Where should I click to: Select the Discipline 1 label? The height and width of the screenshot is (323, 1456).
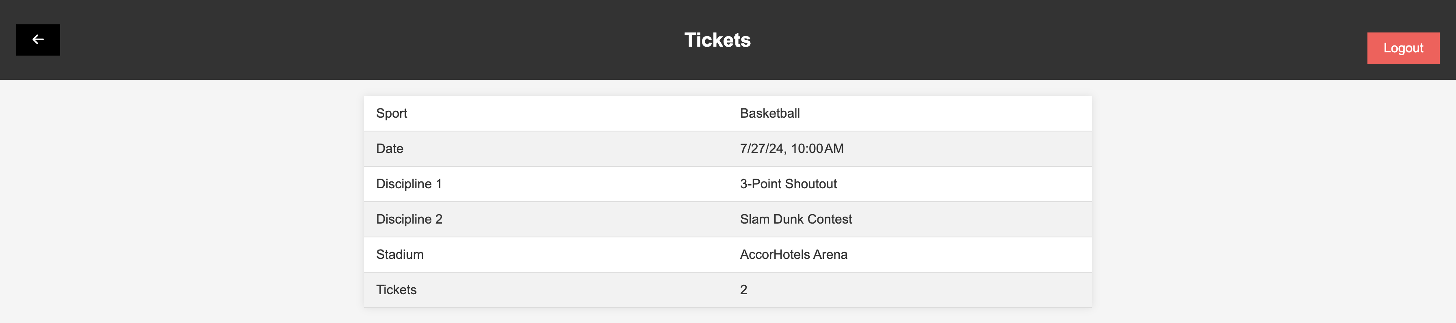pyautogui.click(x=409, y=184)
